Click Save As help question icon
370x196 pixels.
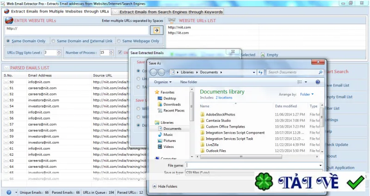point(318,82)
